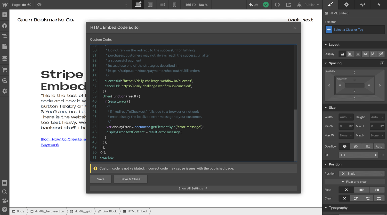Open the Pages panel

(x=5, y=47)
